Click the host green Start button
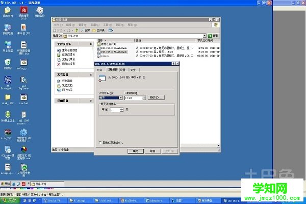Image resolution: width=306 pixels, height=204 pixels. 10,200
